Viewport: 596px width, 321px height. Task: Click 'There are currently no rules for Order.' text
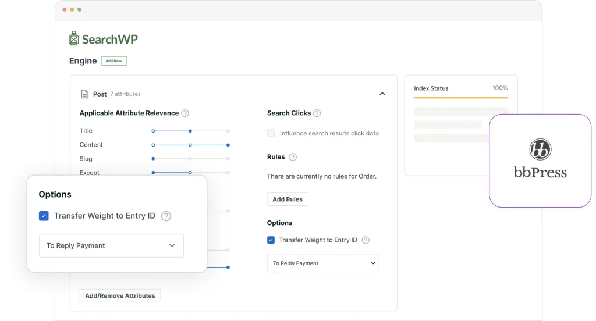321,176
